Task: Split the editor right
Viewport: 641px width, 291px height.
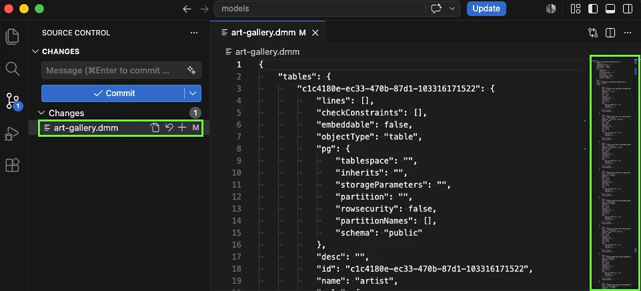Action: 610,33
